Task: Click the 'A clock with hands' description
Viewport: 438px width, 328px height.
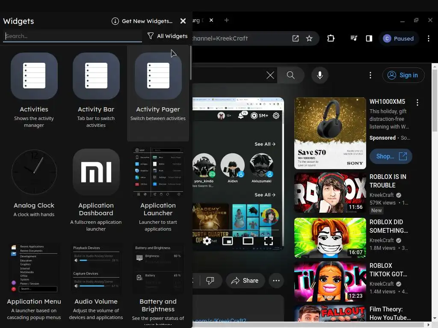Action: tap(34, 214)
